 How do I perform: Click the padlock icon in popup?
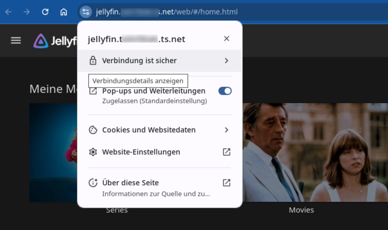click(93, 61)
